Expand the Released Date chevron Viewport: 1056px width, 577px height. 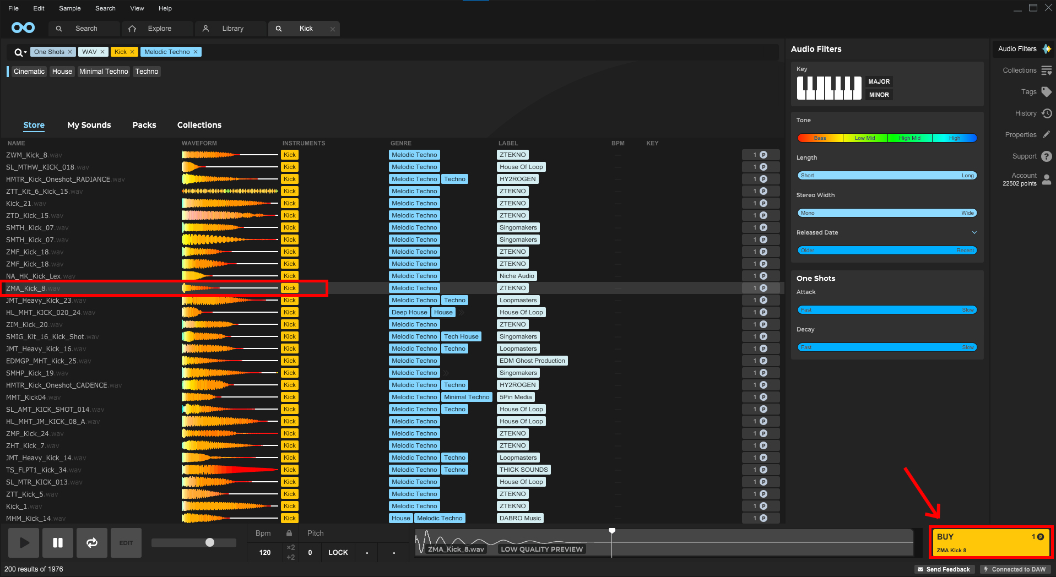(974, 232)
